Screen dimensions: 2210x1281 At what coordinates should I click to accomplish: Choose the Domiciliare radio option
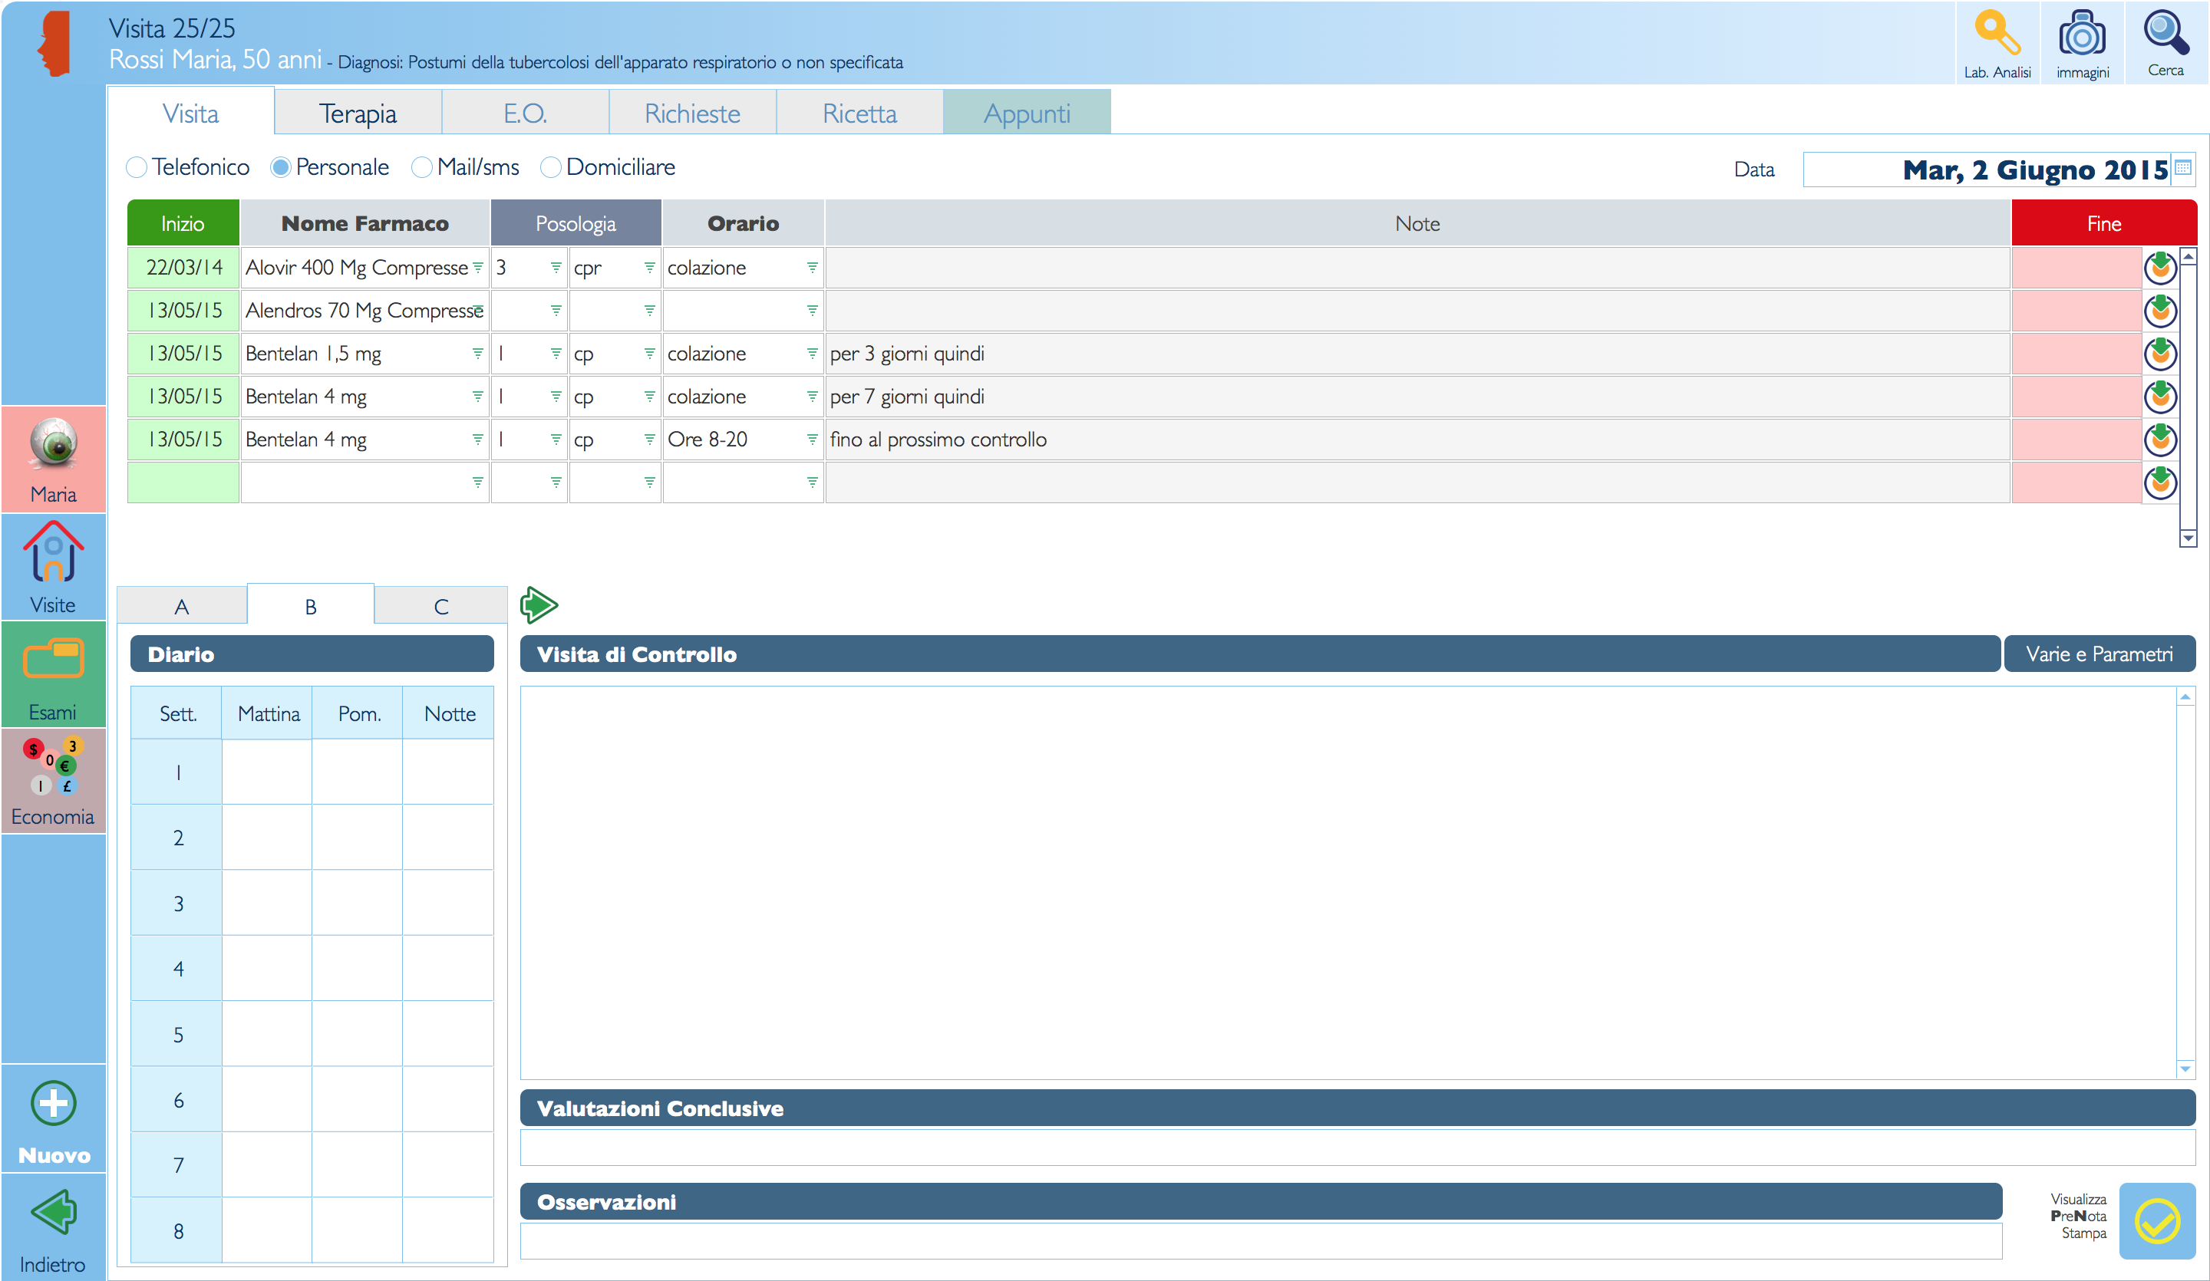[551, 167]
